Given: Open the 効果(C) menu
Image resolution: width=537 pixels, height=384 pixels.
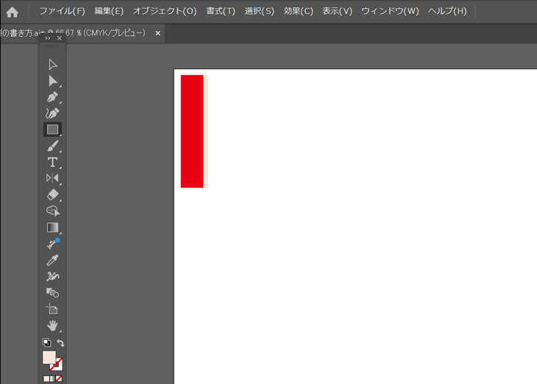Looking at the screenshot, I should [299, 11].
